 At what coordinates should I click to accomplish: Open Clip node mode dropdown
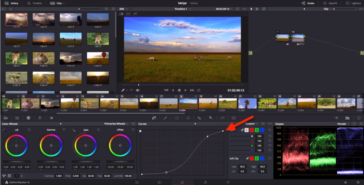pos(327,9)
